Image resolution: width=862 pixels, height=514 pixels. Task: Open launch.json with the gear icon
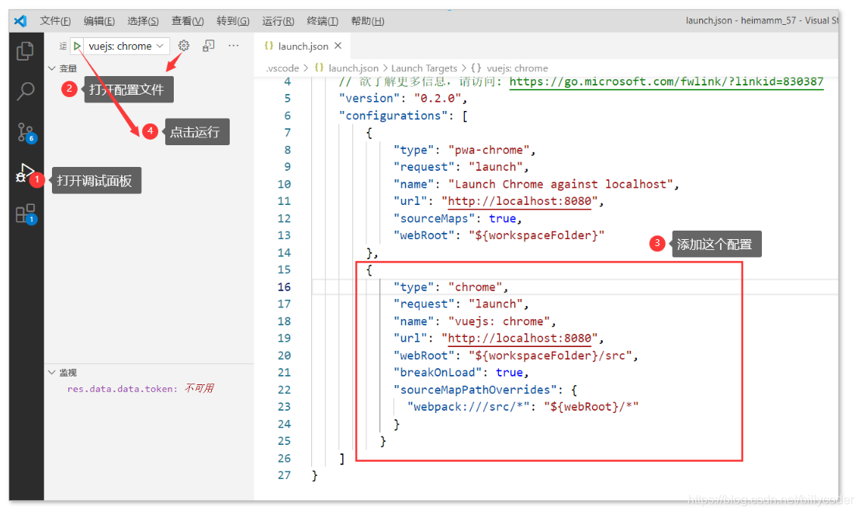pyautogui.click(x=184, y=46)
